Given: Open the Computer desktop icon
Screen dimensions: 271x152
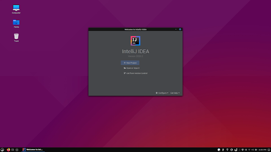Looking at the screenshot, I should tap(16, 9).
